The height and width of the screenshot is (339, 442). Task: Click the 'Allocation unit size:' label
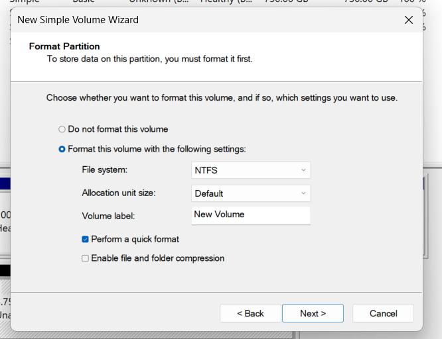point(119,193)
